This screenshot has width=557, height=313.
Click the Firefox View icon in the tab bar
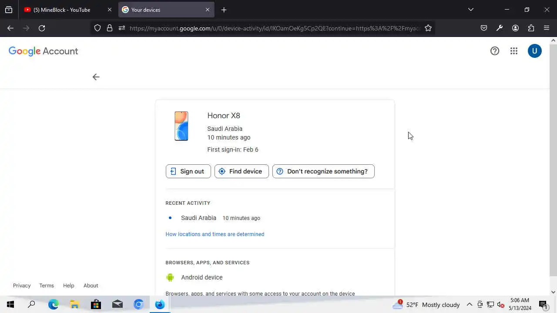coord(9,10)
